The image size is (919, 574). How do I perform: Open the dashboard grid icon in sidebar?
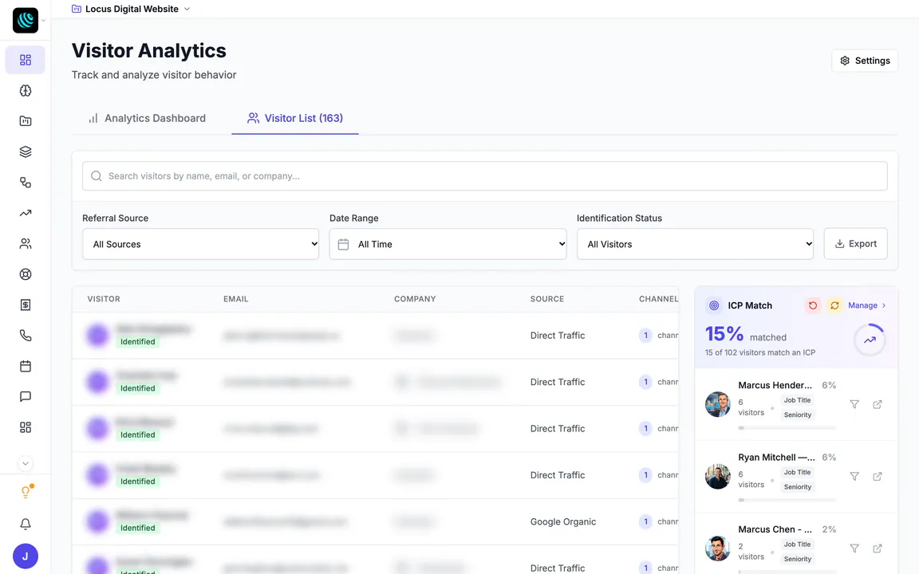click(x=26, y=60)
